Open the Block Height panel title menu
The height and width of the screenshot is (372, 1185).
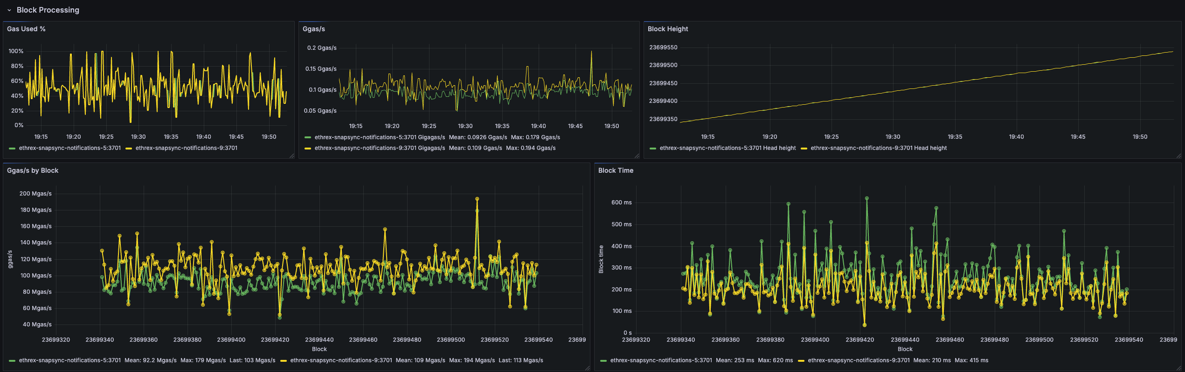pos(667,29)
